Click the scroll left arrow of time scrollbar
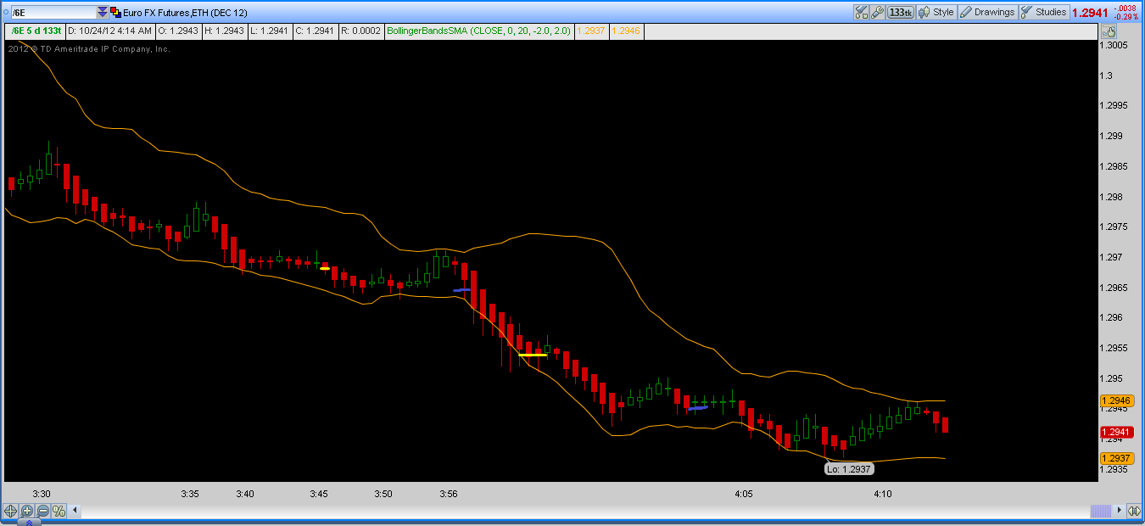1145x526 pixels. (x=75, y=511)
